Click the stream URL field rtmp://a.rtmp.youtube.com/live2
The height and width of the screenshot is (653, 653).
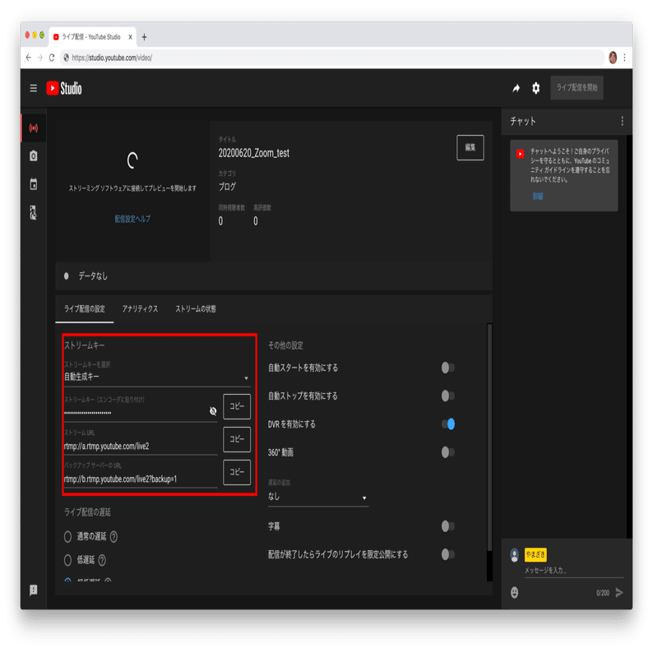141,447
